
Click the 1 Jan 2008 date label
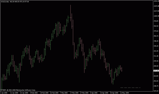pyautogui.click(x=4, y=93)
